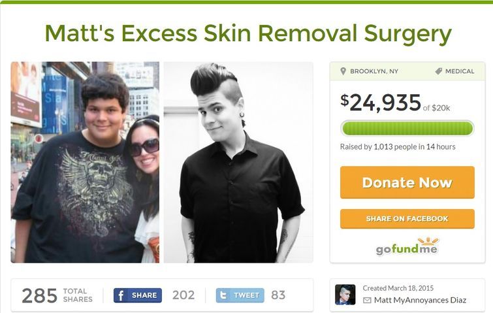Click the gofundme logo
This screenshot has height=313, width=493.
click(407, 246)
